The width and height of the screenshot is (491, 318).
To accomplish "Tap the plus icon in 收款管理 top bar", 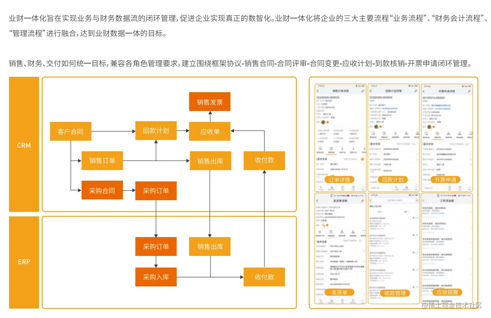I will coord(417,201).
